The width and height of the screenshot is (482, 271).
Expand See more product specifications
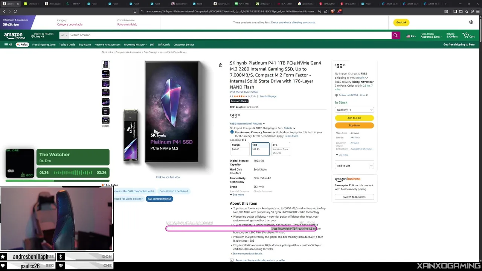tap(237, 195)
